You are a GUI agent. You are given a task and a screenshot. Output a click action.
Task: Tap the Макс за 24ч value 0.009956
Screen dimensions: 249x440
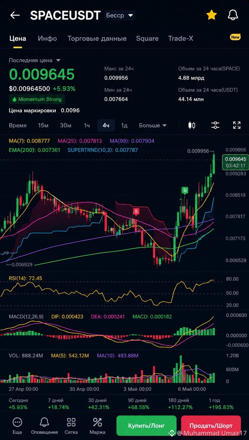point(116,78)
